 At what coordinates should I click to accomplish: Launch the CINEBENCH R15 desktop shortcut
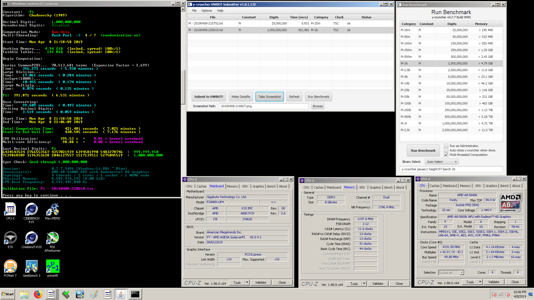click(31, 213)
